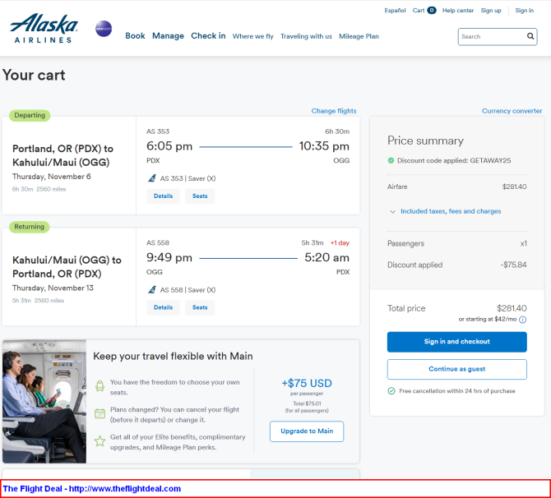551x498 pixels.
Task: Click the 5:20 am arrival time
Action: coord(326,257)
